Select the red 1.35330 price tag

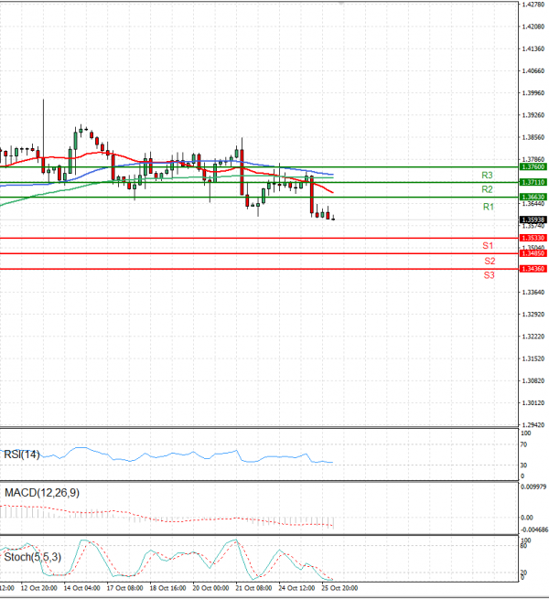click(533, 238)
